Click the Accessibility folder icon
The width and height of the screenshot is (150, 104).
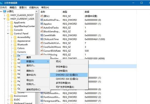pyautogui.click(x=15, y=37)
